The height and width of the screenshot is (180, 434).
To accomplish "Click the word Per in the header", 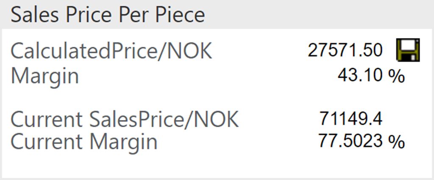I will [134, 15].
